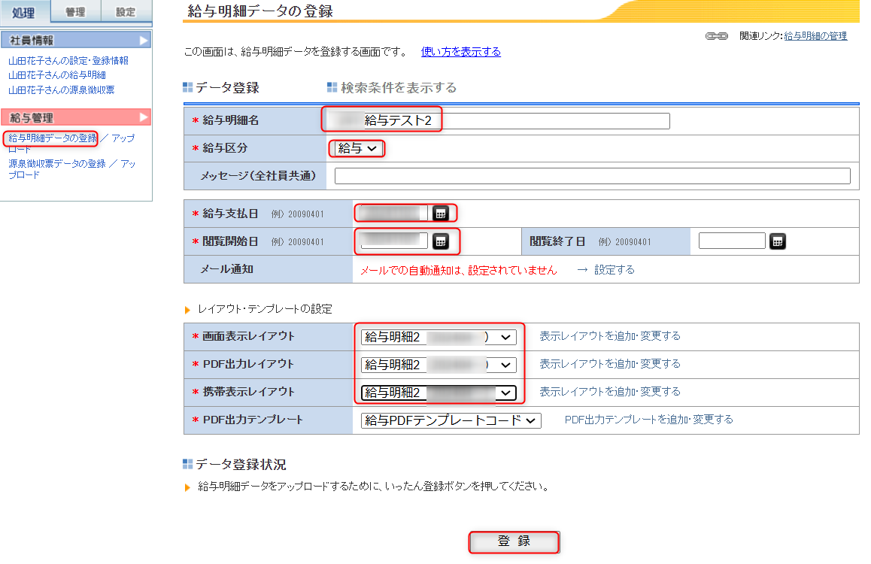Click the chain link icon beside 関連リンク
Screen dimensions: 871x564
pyautogui.click(x=717, y=36)
